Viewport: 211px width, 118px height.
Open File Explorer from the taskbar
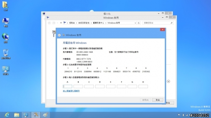tap(16, 115)
